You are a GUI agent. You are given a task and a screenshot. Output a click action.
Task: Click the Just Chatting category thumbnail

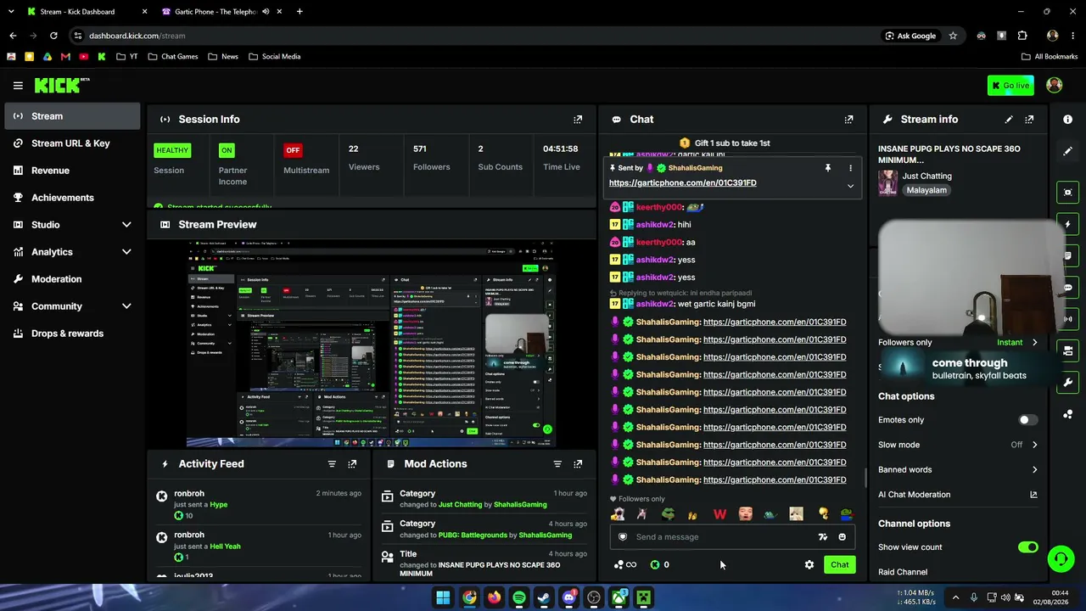(887, 183)
